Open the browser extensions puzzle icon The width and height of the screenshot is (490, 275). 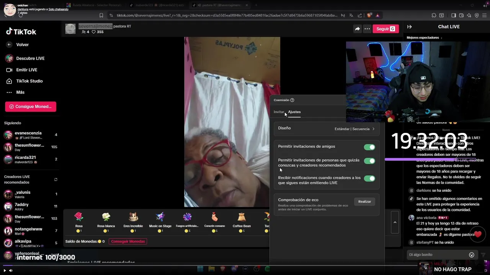[434, 15]
